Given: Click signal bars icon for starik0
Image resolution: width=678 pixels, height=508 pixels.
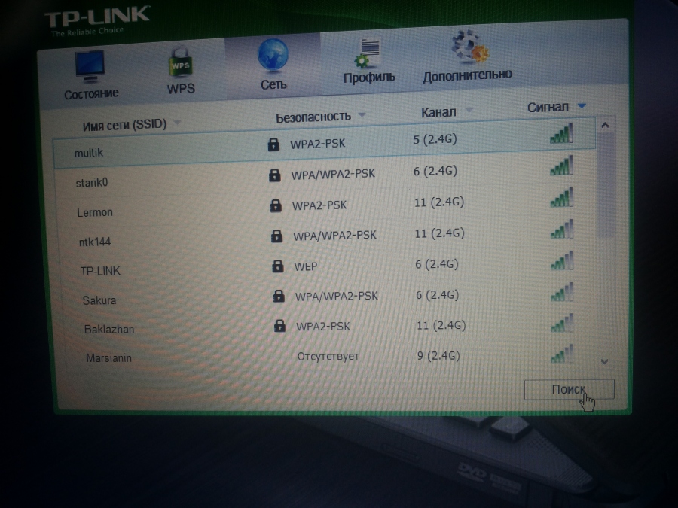Looking at the screenshot, I should 561,166.
